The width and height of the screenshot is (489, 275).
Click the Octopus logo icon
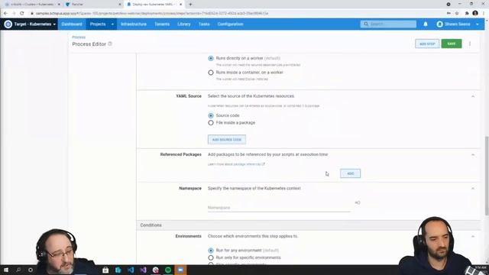click(x=8, y=24)
